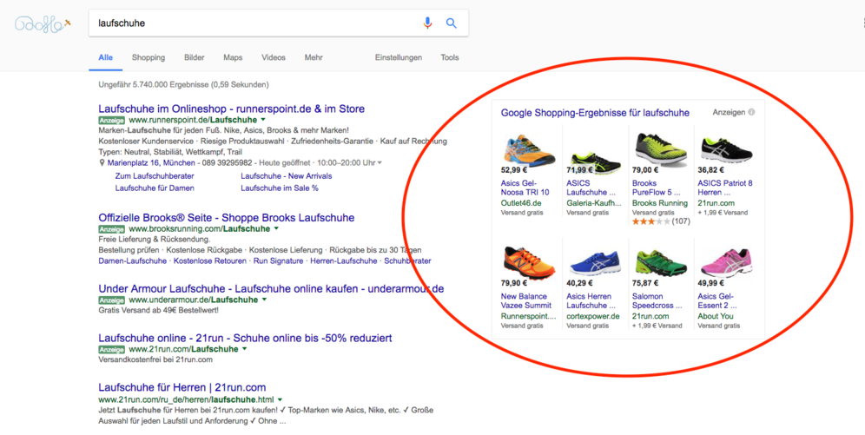
Task: Open the pink Asics Gel-Essent shoe image
Action: coord(726,262)
